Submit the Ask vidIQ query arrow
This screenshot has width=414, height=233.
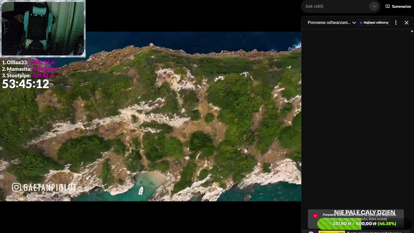pos(374,6)
